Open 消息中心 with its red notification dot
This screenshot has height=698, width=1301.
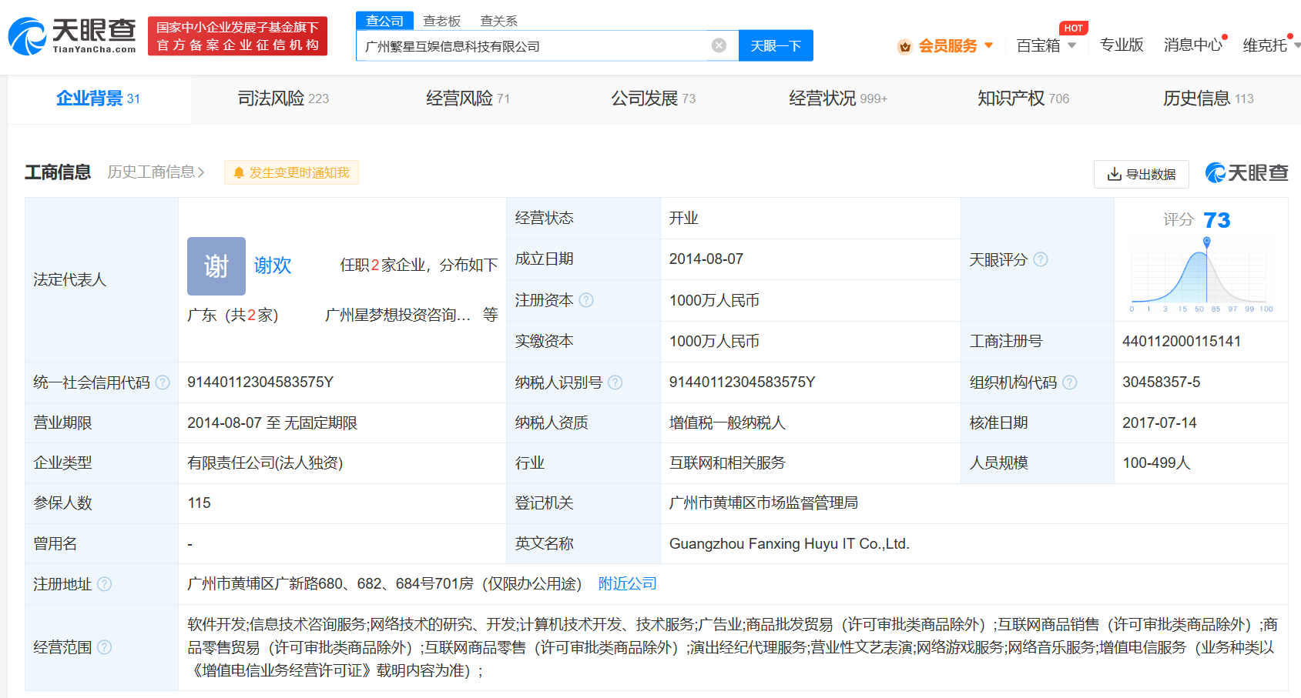(1192, 45)
